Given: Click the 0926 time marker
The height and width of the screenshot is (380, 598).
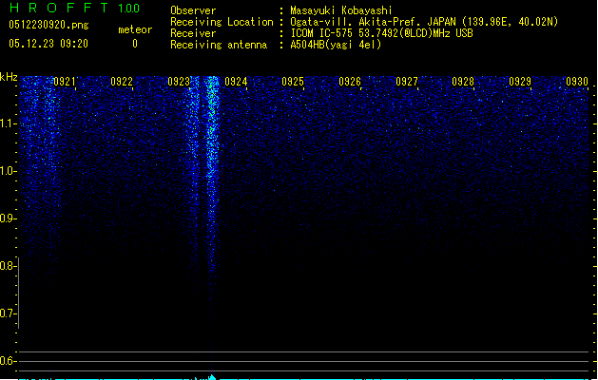Looking at the screenshot, I should (350, 82).
